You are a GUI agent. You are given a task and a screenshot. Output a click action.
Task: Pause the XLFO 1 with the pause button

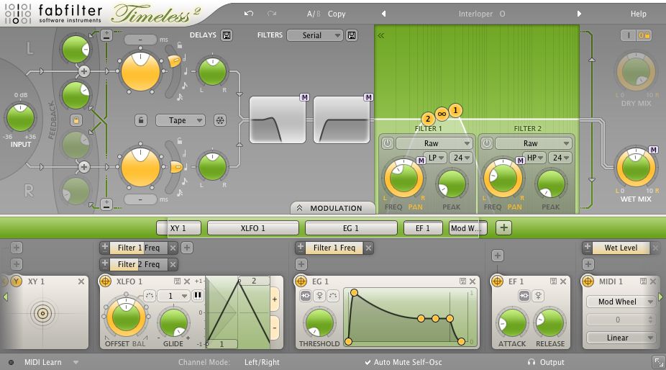pos(198,296)
